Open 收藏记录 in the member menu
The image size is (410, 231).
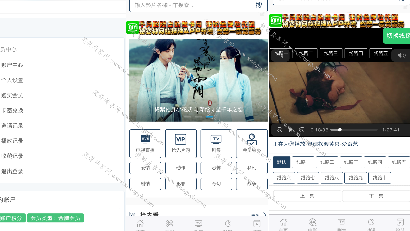12,156
